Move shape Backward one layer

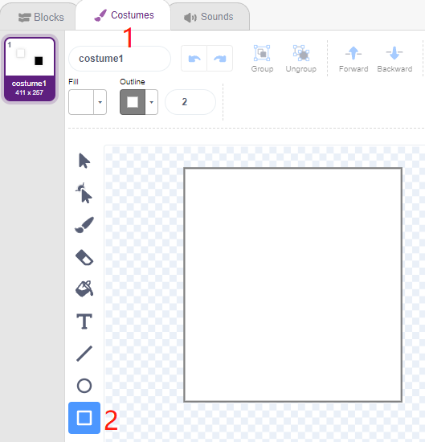click(394, 59)
